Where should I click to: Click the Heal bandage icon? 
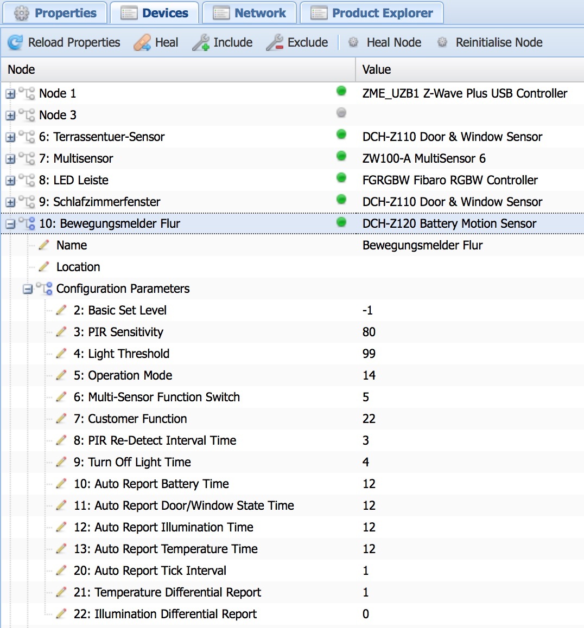tap(142, 42)
